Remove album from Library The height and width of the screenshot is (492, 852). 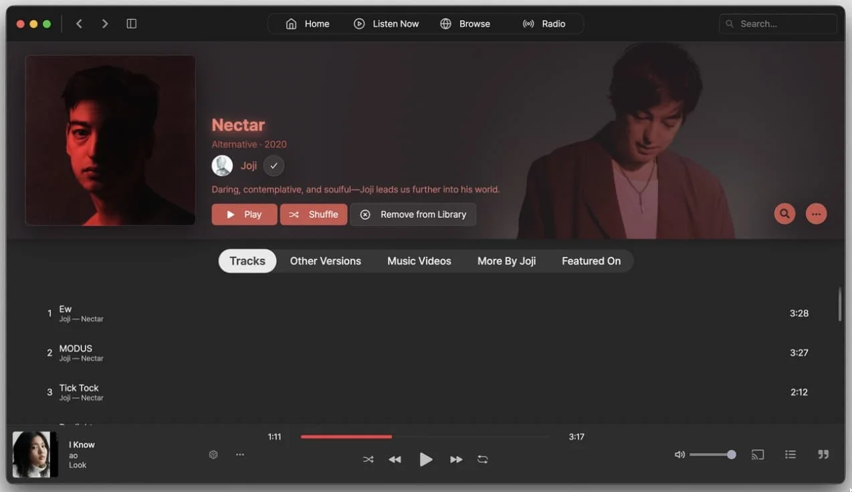tap(413, 215)
